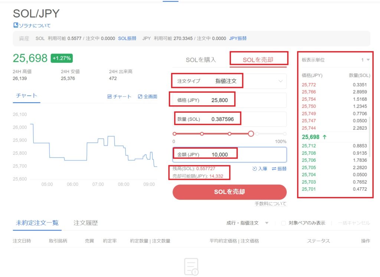Expand the 注文タイプ dropdown chevron
Screen dimensions: 380x277
pyautogui.click(x=281, y=81)
